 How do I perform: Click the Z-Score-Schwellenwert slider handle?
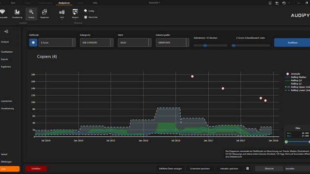(x=233, y=45)
